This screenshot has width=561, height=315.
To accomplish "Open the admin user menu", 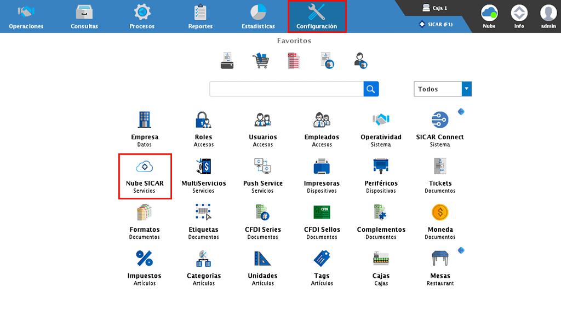I will pos(548,16).
